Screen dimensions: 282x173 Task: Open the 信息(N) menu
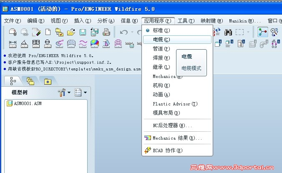tap(129, 21)
